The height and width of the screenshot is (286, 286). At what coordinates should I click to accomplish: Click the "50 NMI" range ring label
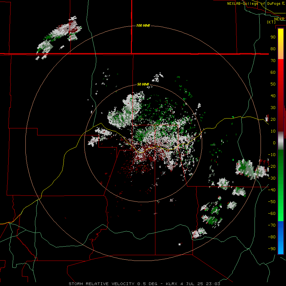coord(143,84)
